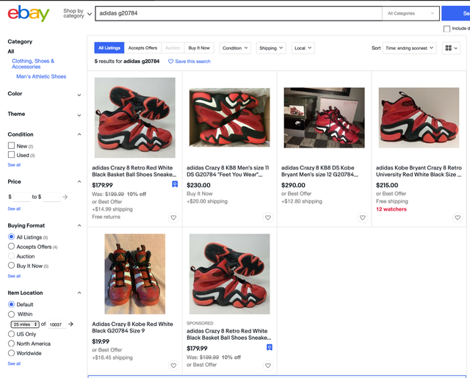Open Kobe Bryant Men's size 12 listing title
Screen dimensions: 470x378
coord(319,171)
